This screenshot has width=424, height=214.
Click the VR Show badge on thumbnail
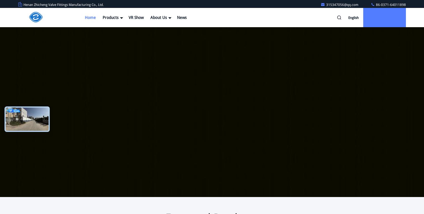tap(14, 111)
